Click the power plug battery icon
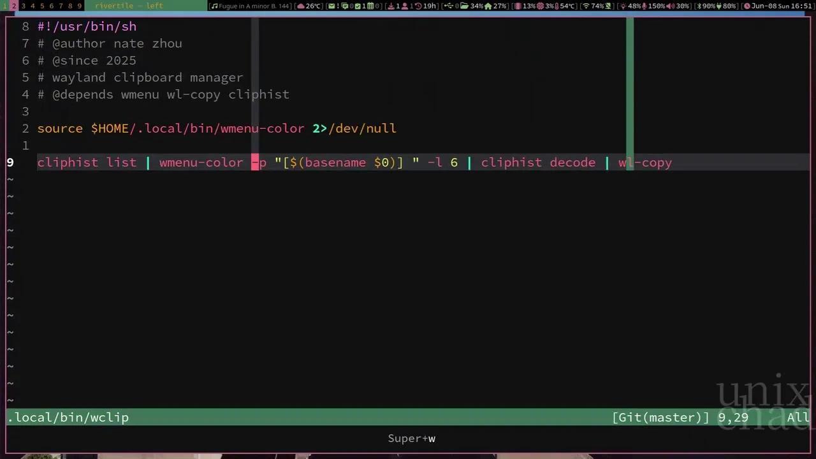 coord(718,6)
